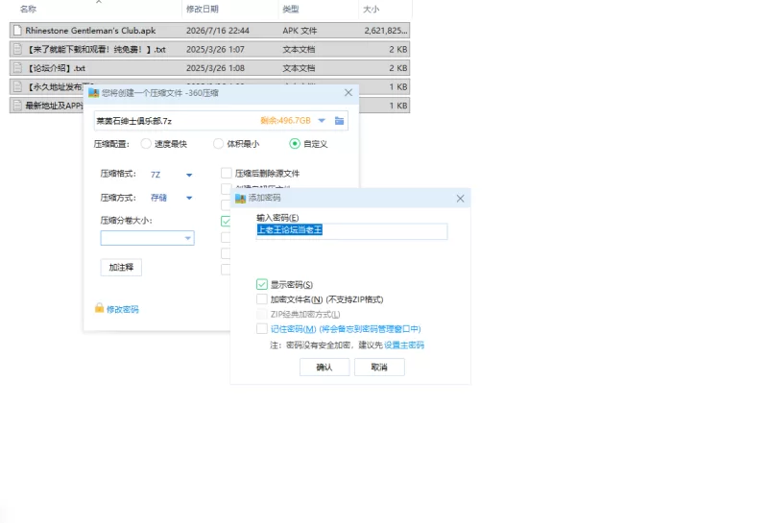Select file 【来了就能下载和观看!纯免费!】.txt
Image resolution: width=768 pixels, height=523 pixels.
tap(97, 49)
